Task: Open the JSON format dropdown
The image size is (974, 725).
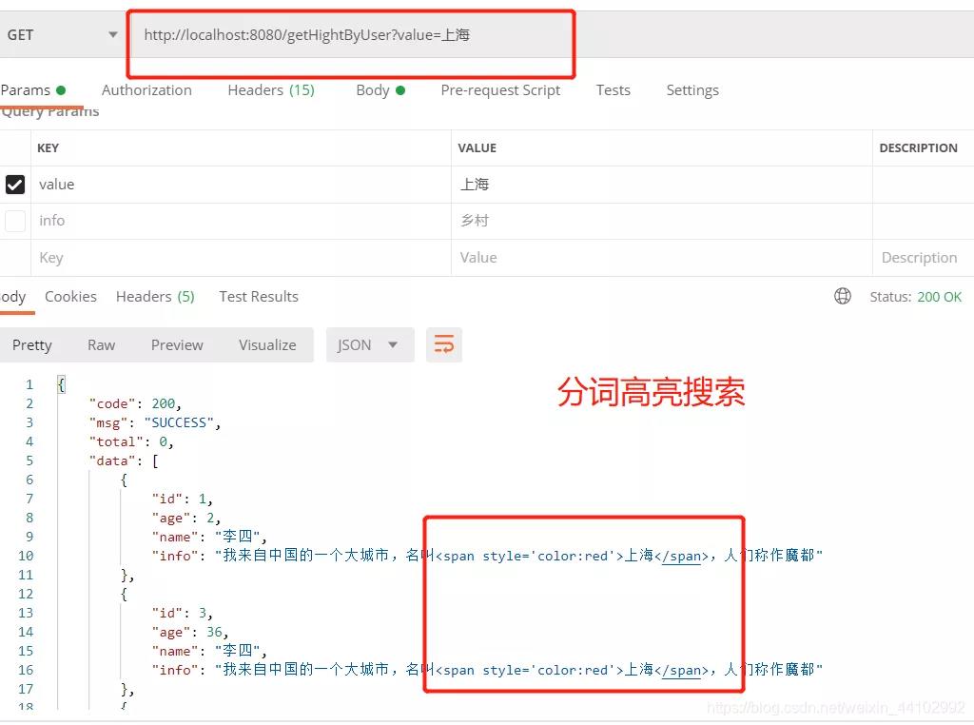Action: (370, 344)
